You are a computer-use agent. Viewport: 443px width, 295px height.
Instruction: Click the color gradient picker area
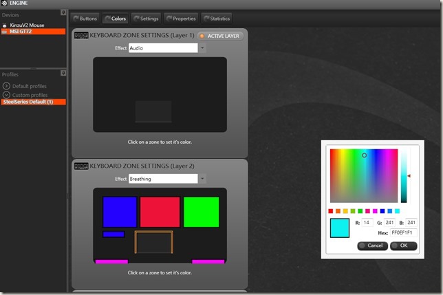tap(364, 176)
